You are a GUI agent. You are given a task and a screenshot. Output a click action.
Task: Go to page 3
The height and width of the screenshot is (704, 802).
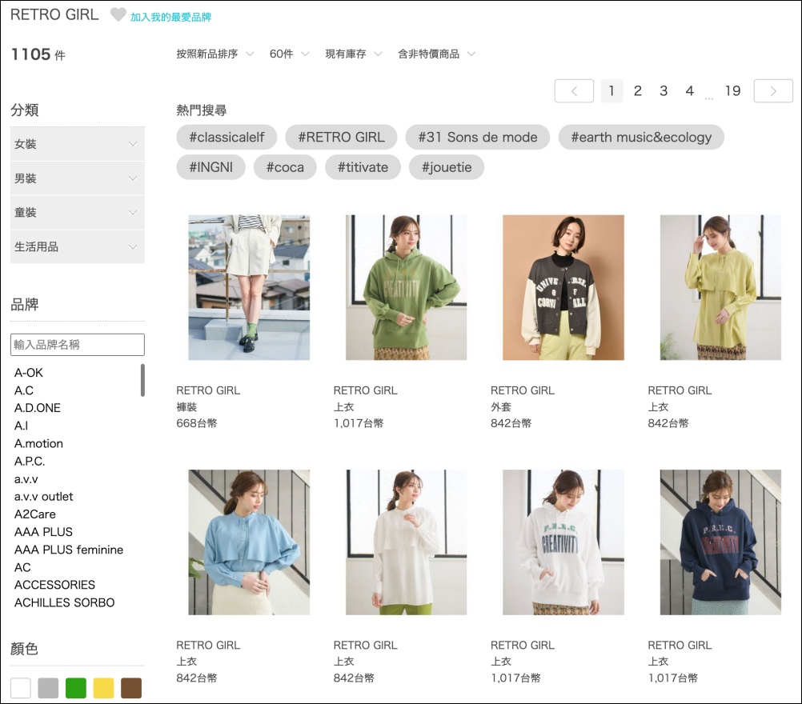(664, 91)
